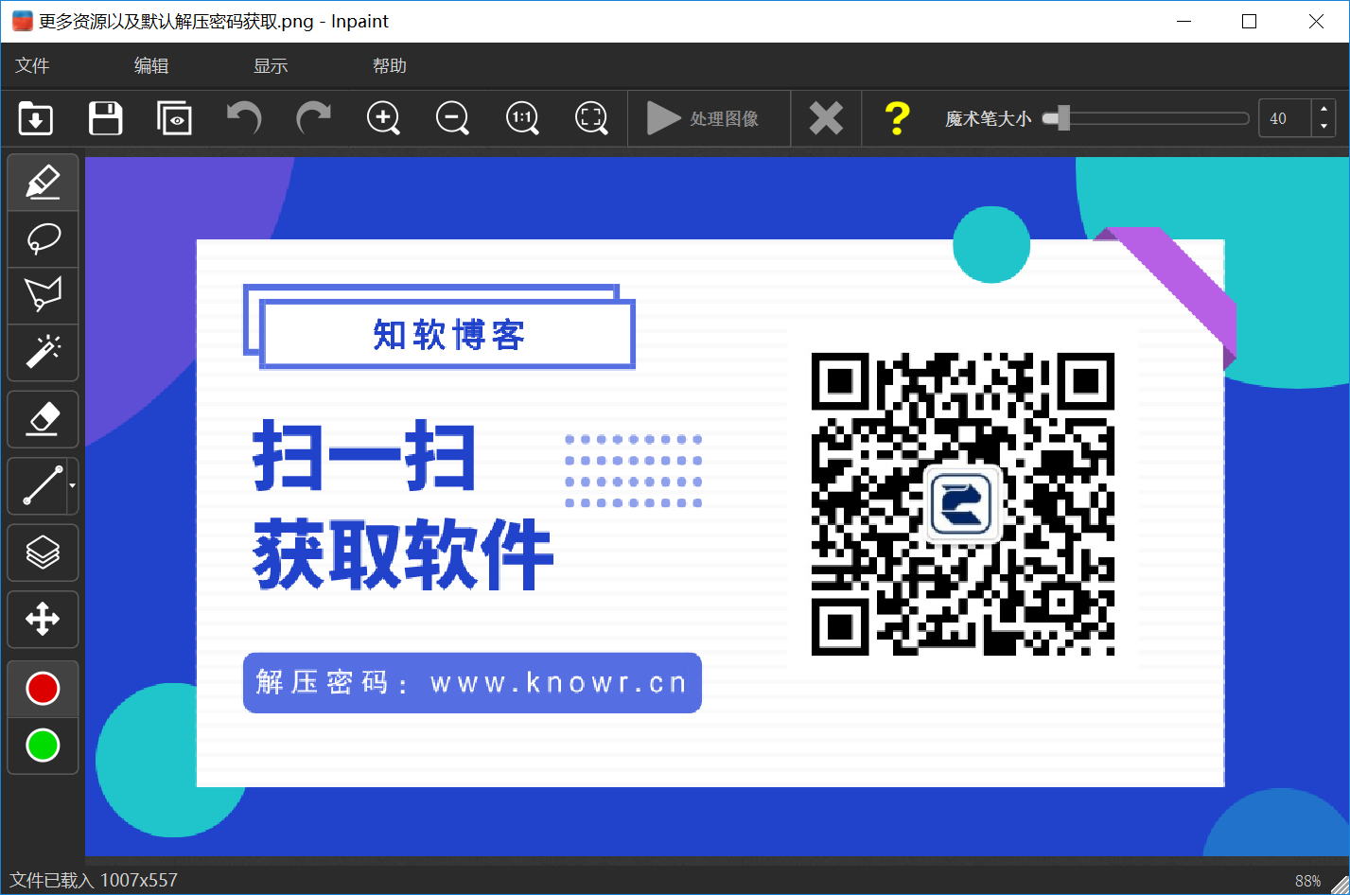Redo the last action
Viewport: 1350px width, 895px height.
pos(313,118)
